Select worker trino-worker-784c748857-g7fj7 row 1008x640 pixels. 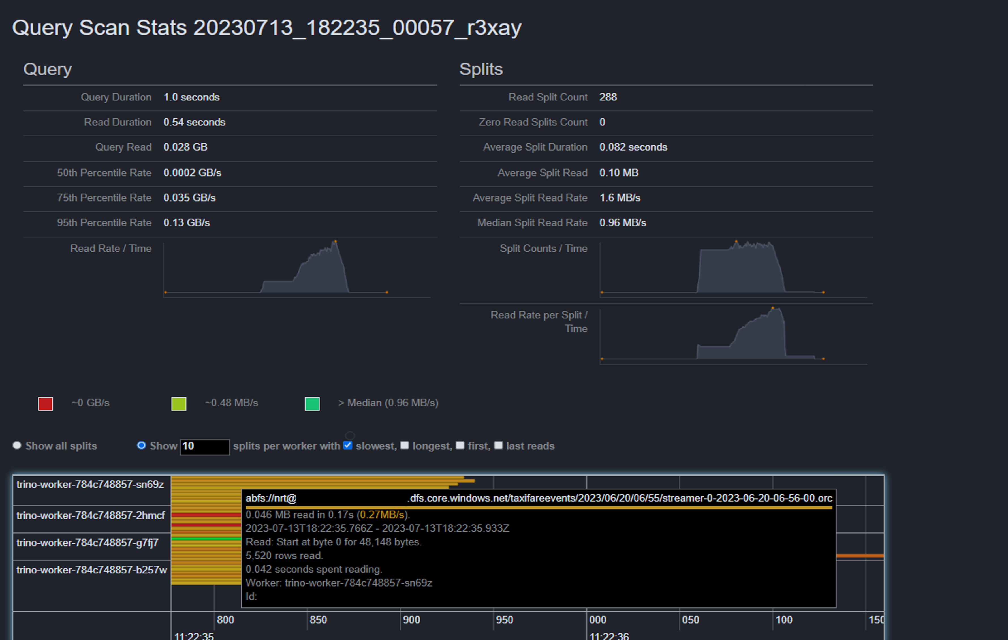[87, 542]
